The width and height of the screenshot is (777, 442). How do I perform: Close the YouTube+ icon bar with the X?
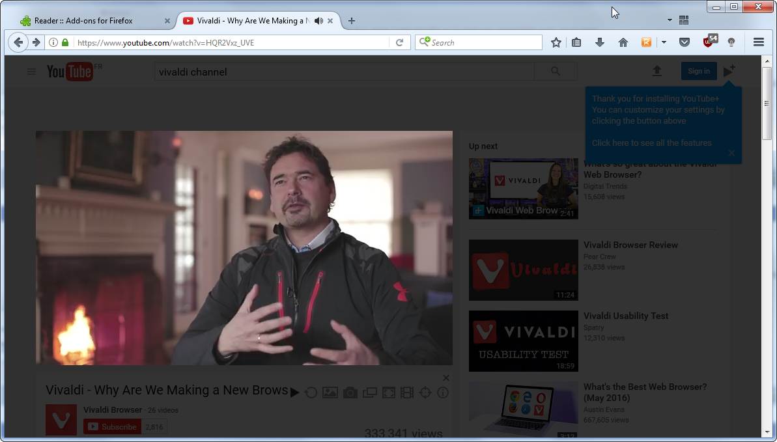click(x=446, y=378)
